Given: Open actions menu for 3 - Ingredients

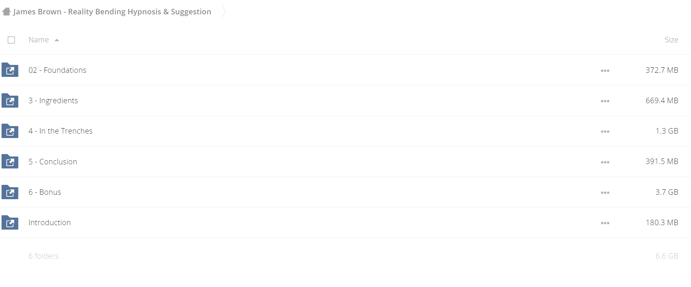Looking at the screenshot, I should click(605, 101).
